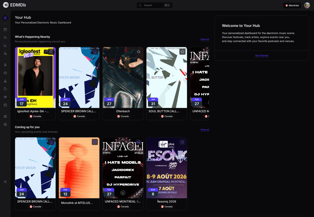Select the vinyl record icon
314x217 pixels.
pos(5,124)
